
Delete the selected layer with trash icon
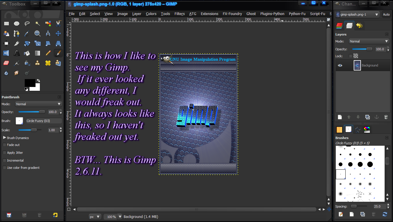pos(386,117)
